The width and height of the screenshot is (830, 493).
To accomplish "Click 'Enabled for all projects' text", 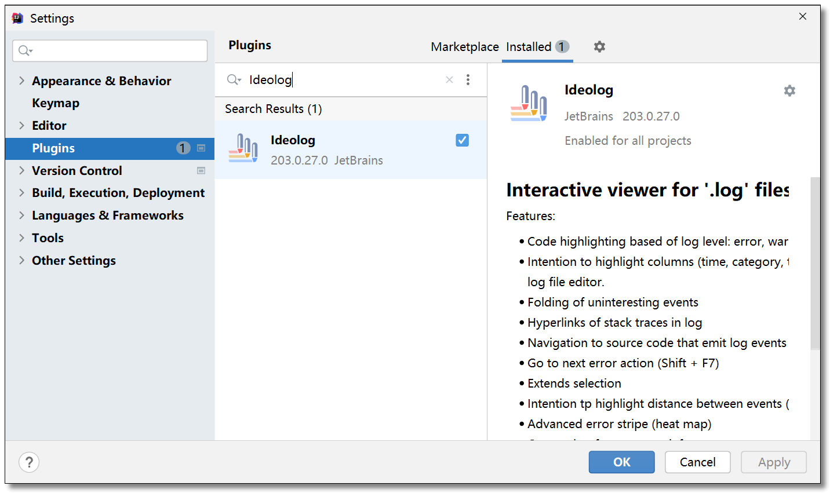I will tap(628, 141).
